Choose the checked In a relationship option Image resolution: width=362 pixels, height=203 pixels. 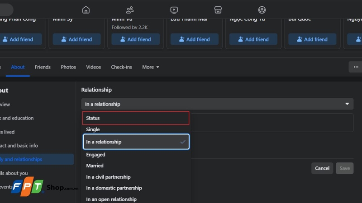(136, 142)
